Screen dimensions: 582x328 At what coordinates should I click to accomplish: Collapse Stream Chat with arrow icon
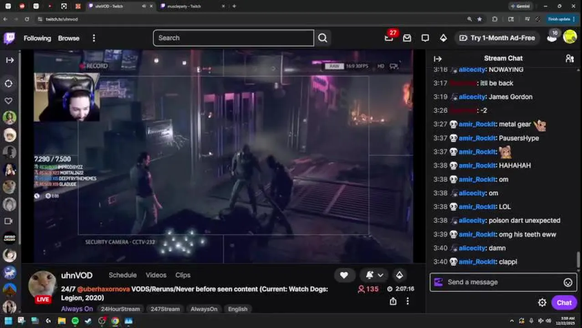pos(438,58)
